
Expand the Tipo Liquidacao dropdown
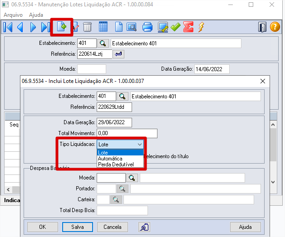tap(140, 145)
